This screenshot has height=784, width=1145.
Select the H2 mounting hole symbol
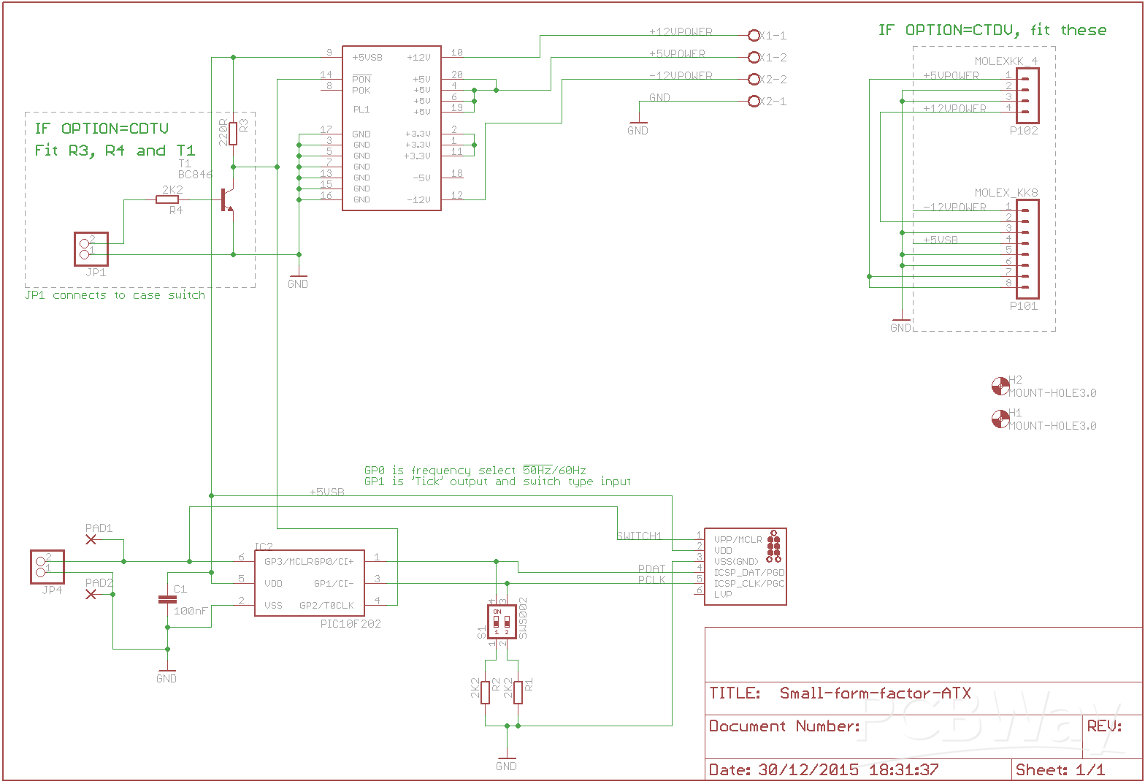click(x=1000, y=386)
